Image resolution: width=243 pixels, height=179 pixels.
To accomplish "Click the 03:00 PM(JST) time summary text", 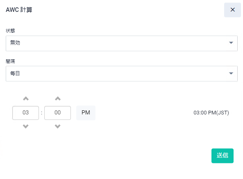I will [x=211, y=113].
